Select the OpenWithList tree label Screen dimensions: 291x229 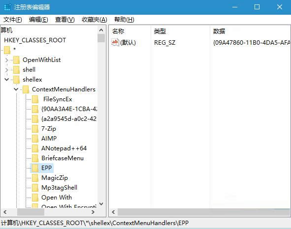[x=42, y=60]
